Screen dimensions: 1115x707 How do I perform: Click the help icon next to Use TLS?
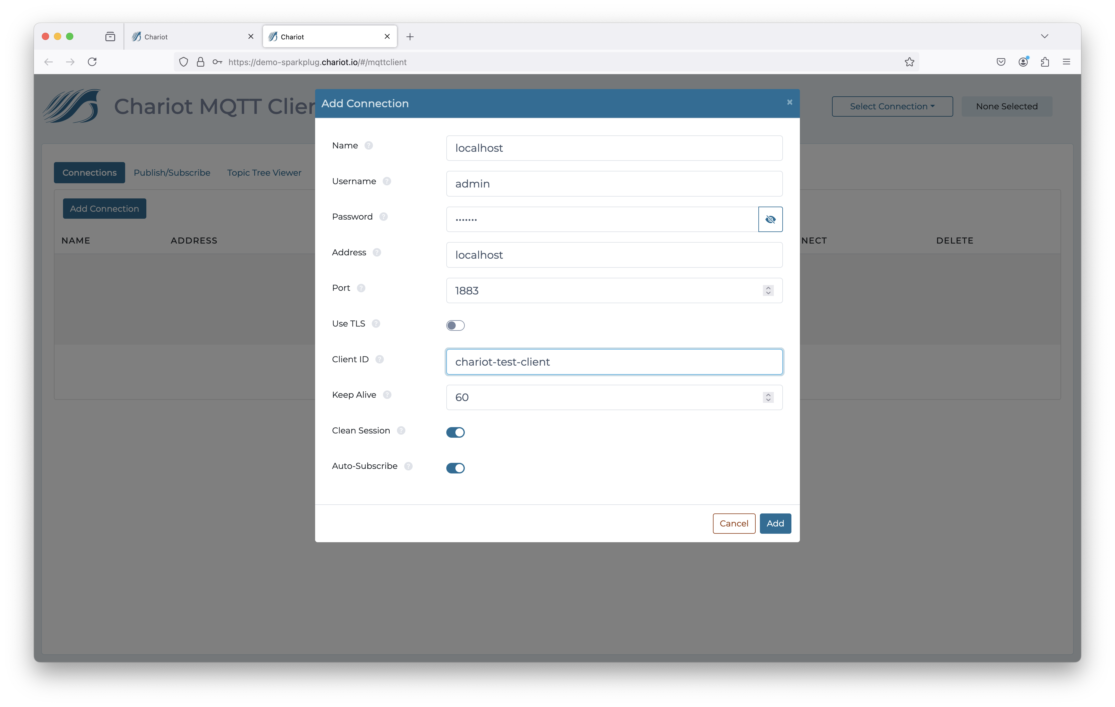(376, 324)
